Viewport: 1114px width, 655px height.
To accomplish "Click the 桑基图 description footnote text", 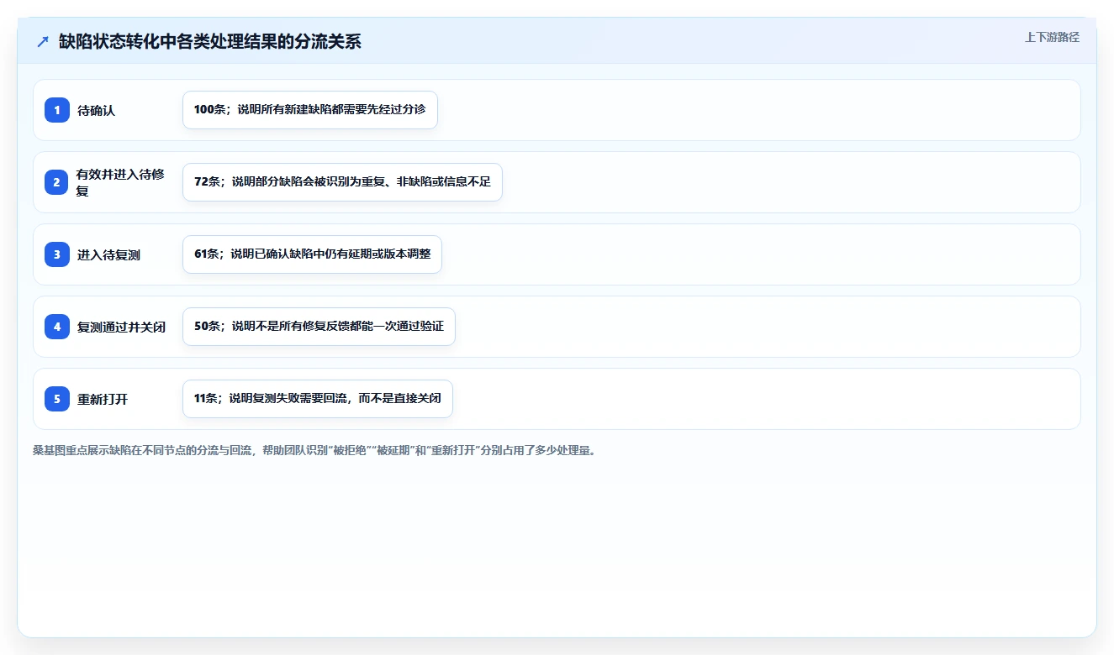I will point(315,450).
